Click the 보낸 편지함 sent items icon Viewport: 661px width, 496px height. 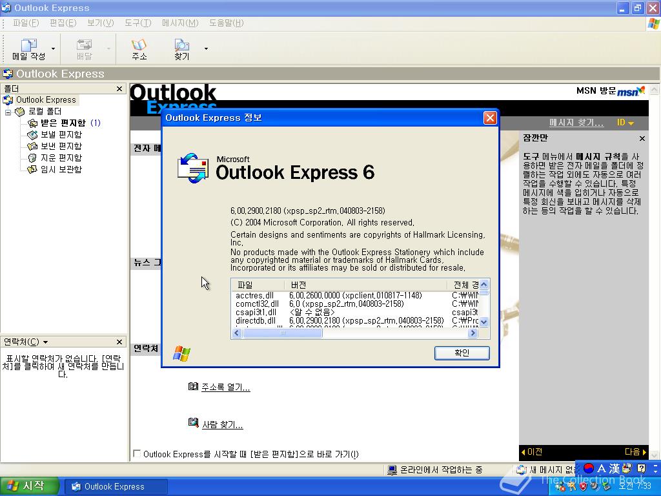coord(32,147)
